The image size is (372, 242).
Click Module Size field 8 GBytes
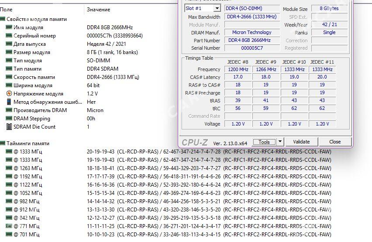(329, 8)
